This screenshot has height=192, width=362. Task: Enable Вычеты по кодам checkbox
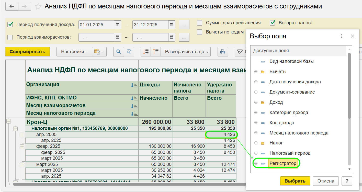point(200,32)
